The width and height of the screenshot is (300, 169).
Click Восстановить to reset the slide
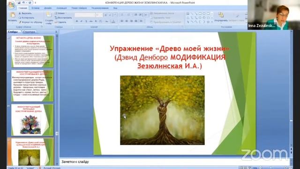tap(63, 18)
